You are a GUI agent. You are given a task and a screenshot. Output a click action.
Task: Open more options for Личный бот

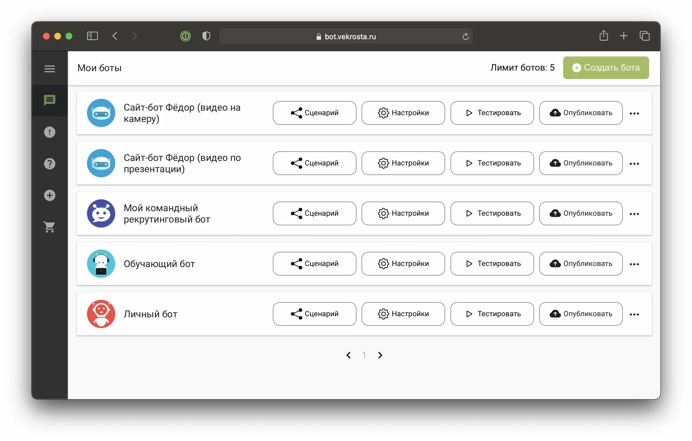634,315
